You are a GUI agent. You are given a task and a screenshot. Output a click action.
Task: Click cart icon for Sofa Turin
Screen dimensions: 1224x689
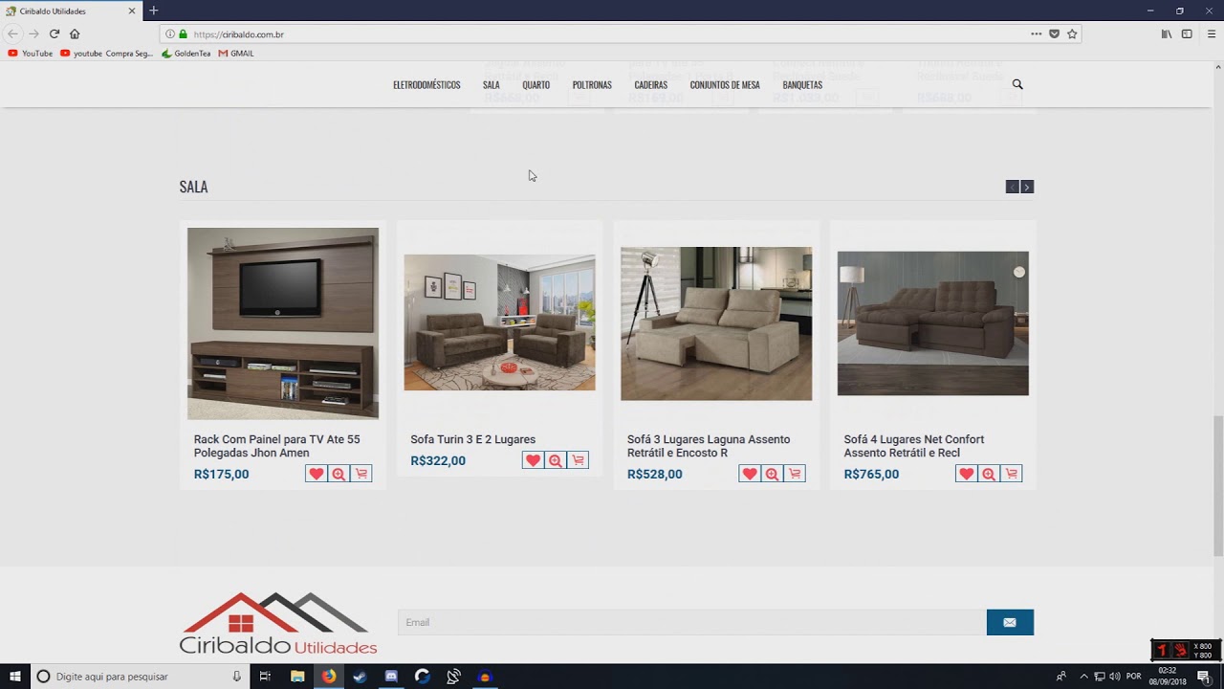click(x=578, y=460)
